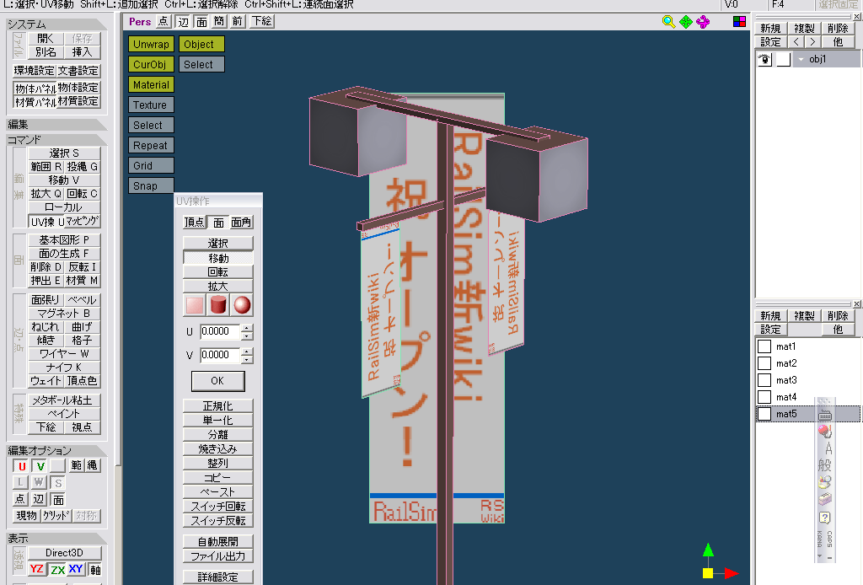Image resolution: width=863 pixels, height=585 pixels.
Task: Click the IME input mode A icon
Action: click(828, 449)
